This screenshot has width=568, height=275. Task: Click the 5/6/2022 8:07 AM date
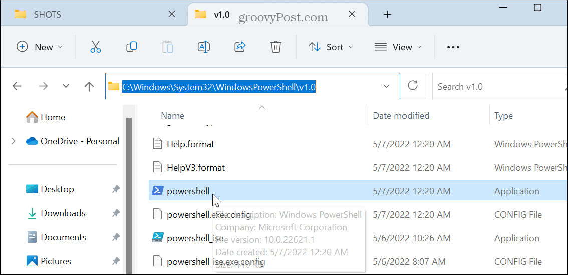coord(409,261)
